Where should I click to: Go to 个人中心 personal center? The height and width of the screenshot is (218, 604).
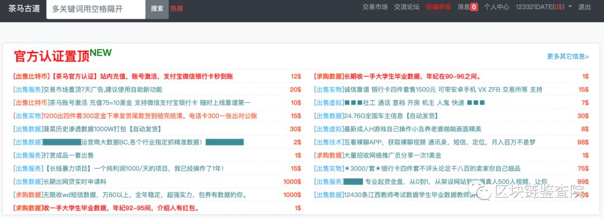pyautogui.click(x=497, y=7)
